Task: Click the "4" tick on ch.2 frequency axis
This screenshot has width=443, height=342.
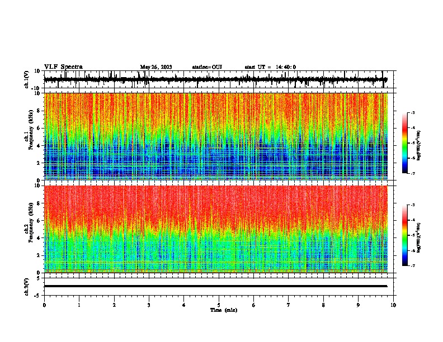Action: (39, 238)
